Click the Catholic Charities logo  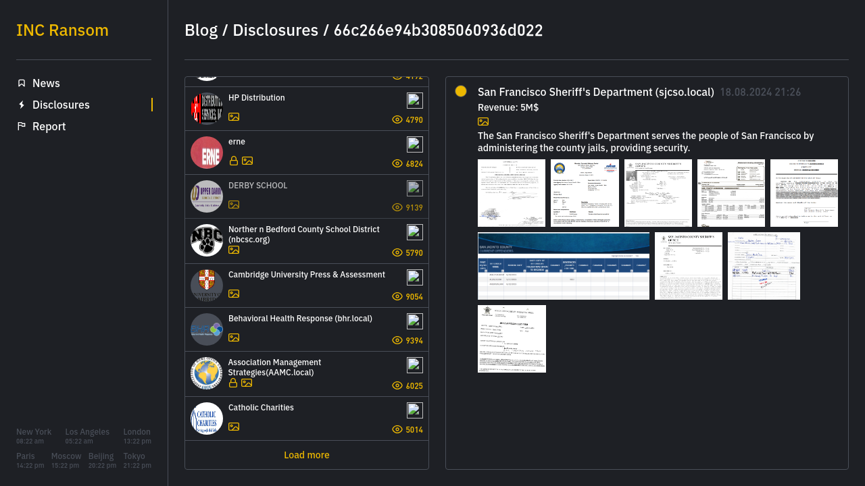[x=207, y=418]
